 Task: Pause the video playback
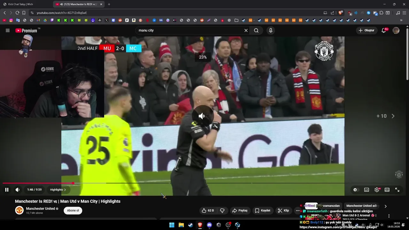(x=7, y=190)
